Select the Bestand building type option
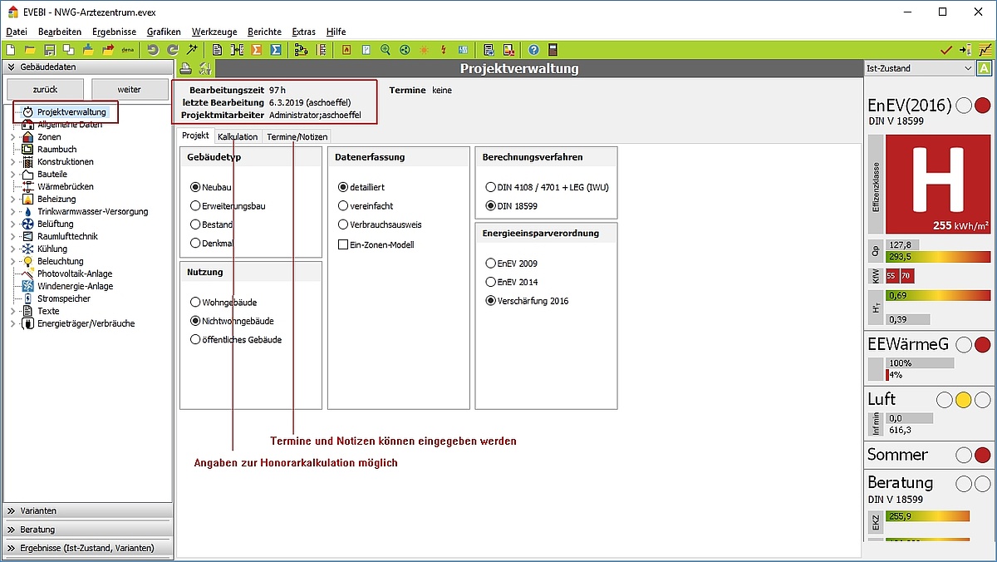The width and height of the screenshot is (997, 562). click(x=195, y=224)
